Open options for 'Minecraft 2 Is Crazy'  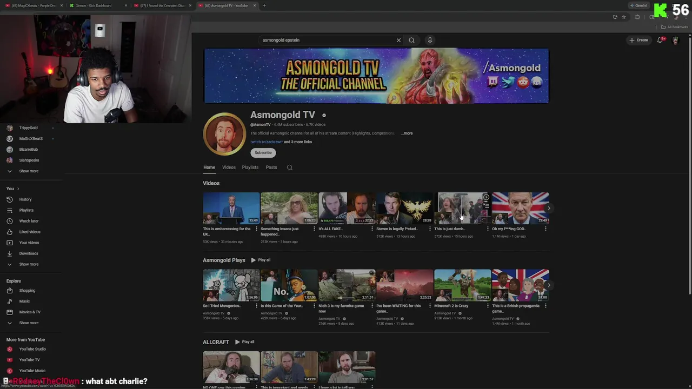tap(488, 306)
